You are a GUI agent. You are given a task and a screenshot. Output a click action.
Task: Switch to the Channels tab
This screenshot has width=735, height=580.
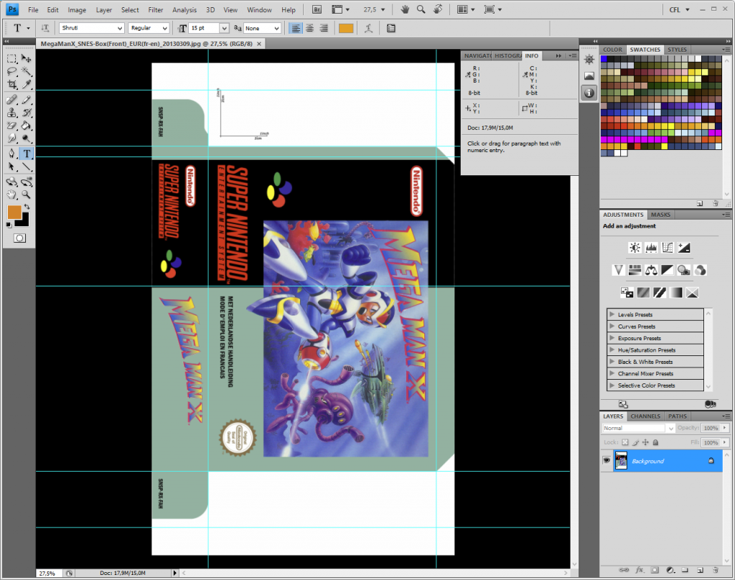[645, 416]
